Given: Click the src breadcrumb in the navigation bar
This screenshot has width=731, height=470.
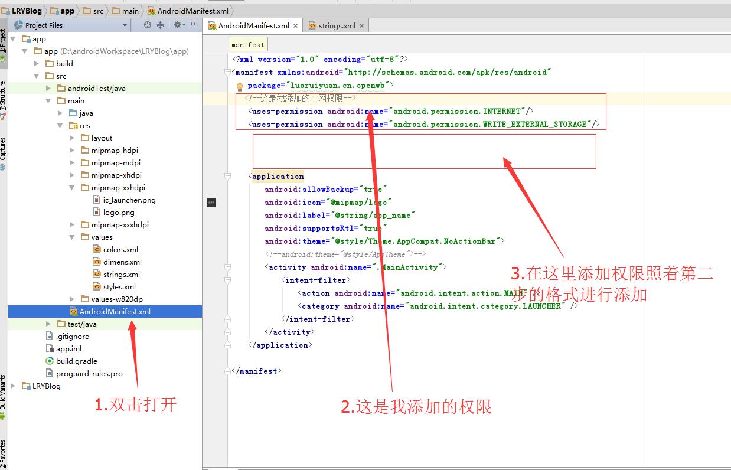Looking at the screenshot, I should (93, 11).
